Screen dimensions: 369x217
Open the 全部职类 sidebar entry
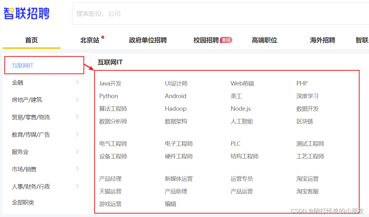pos(23,202)
